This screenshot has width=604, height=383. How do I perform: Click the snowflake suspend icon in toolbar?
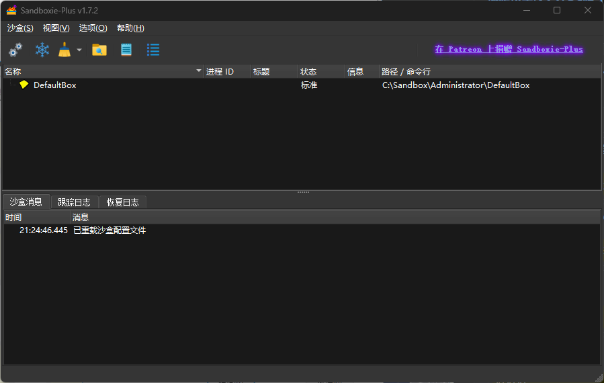pyautogui.click(x=42, y=50)
